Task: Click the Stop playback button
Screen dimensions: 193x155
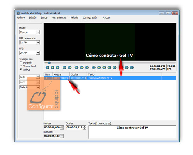Action: (52, 67)
